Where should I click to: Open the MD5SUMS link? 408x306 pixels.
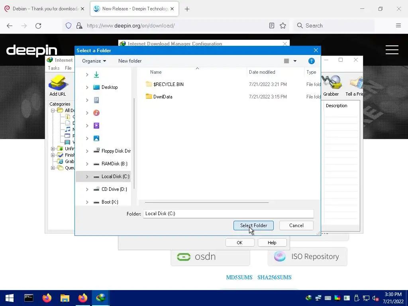coord(239,278)
